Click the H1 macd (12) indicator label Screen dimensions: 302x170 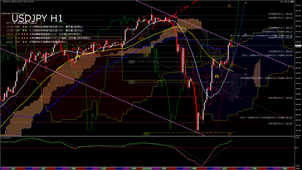[x=6, y=138]
